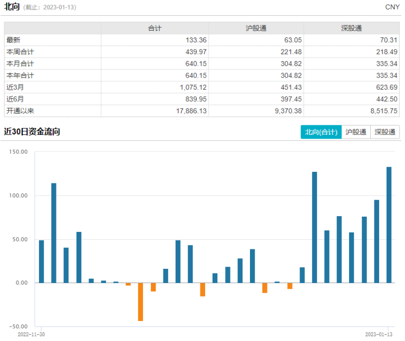Screen dimensions: 405x341
Task: Select the 近3月 row label
Action: click(x=15, y=87)
